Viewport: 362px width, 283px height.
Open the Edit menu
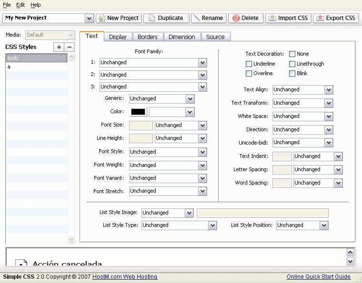pos(20,5)
